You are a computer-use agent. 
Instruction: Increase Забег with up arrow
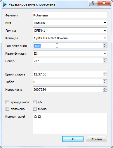105,81
